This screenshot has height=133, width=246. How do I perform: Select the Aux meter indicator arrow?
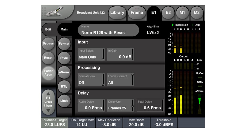click(x=193, y=25)
